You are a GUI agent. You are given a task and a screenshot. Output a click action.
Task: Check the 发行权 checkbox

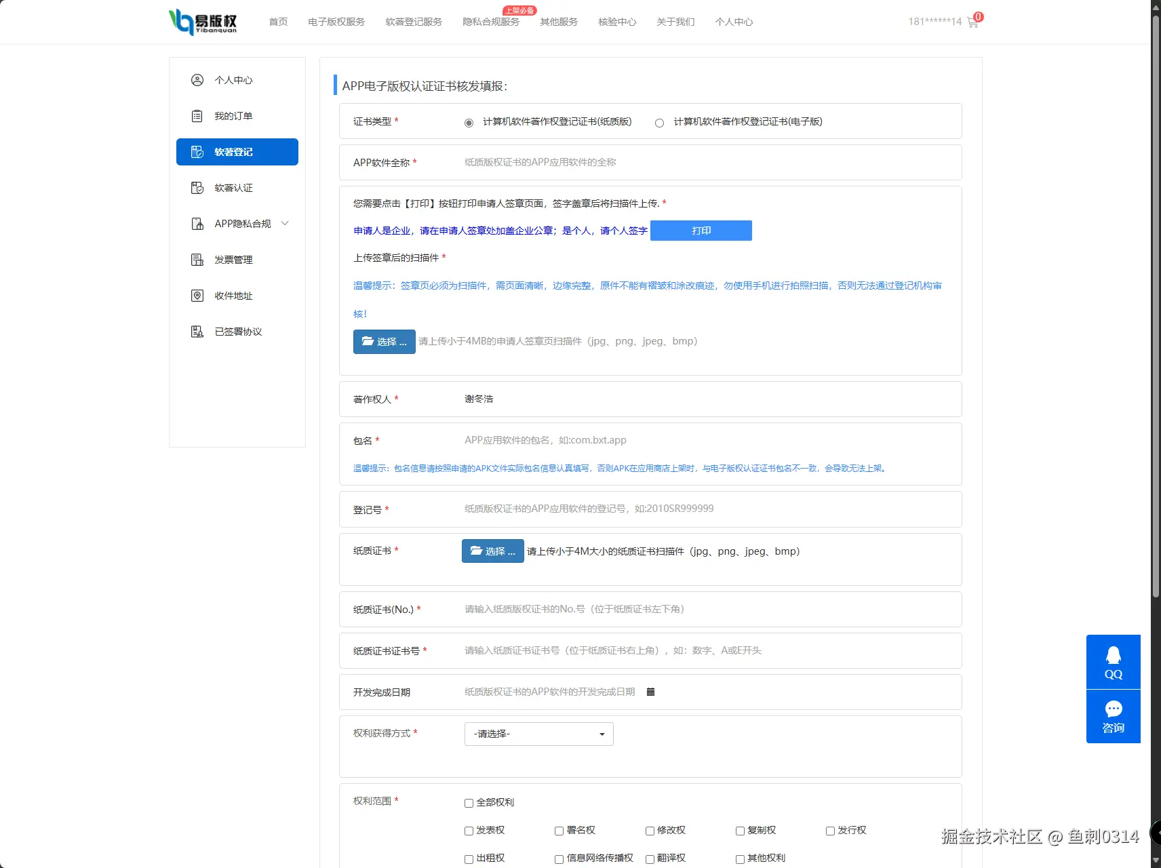coord(830,831)
